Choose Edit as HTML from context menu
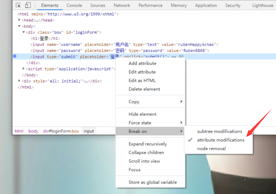Screen dimensions: 276x194 (x=142, y=81)
